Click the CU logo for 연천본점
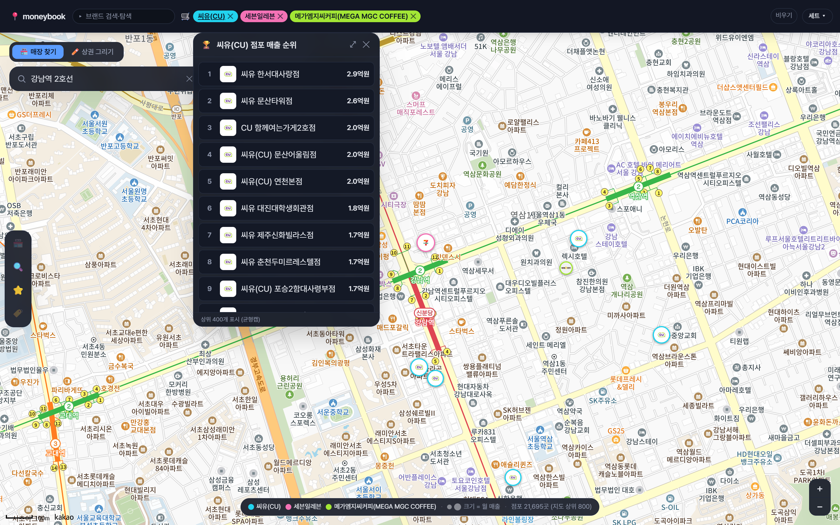The height and width of the screenshot is (525, 840). [228, 181]
